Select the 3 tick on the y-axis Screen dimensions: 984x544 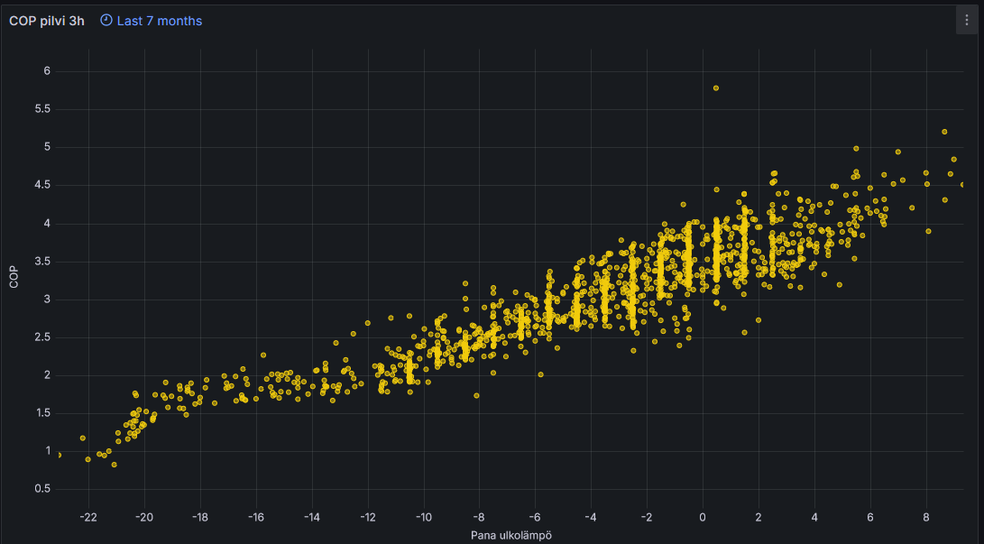click(x=47, y=300)
